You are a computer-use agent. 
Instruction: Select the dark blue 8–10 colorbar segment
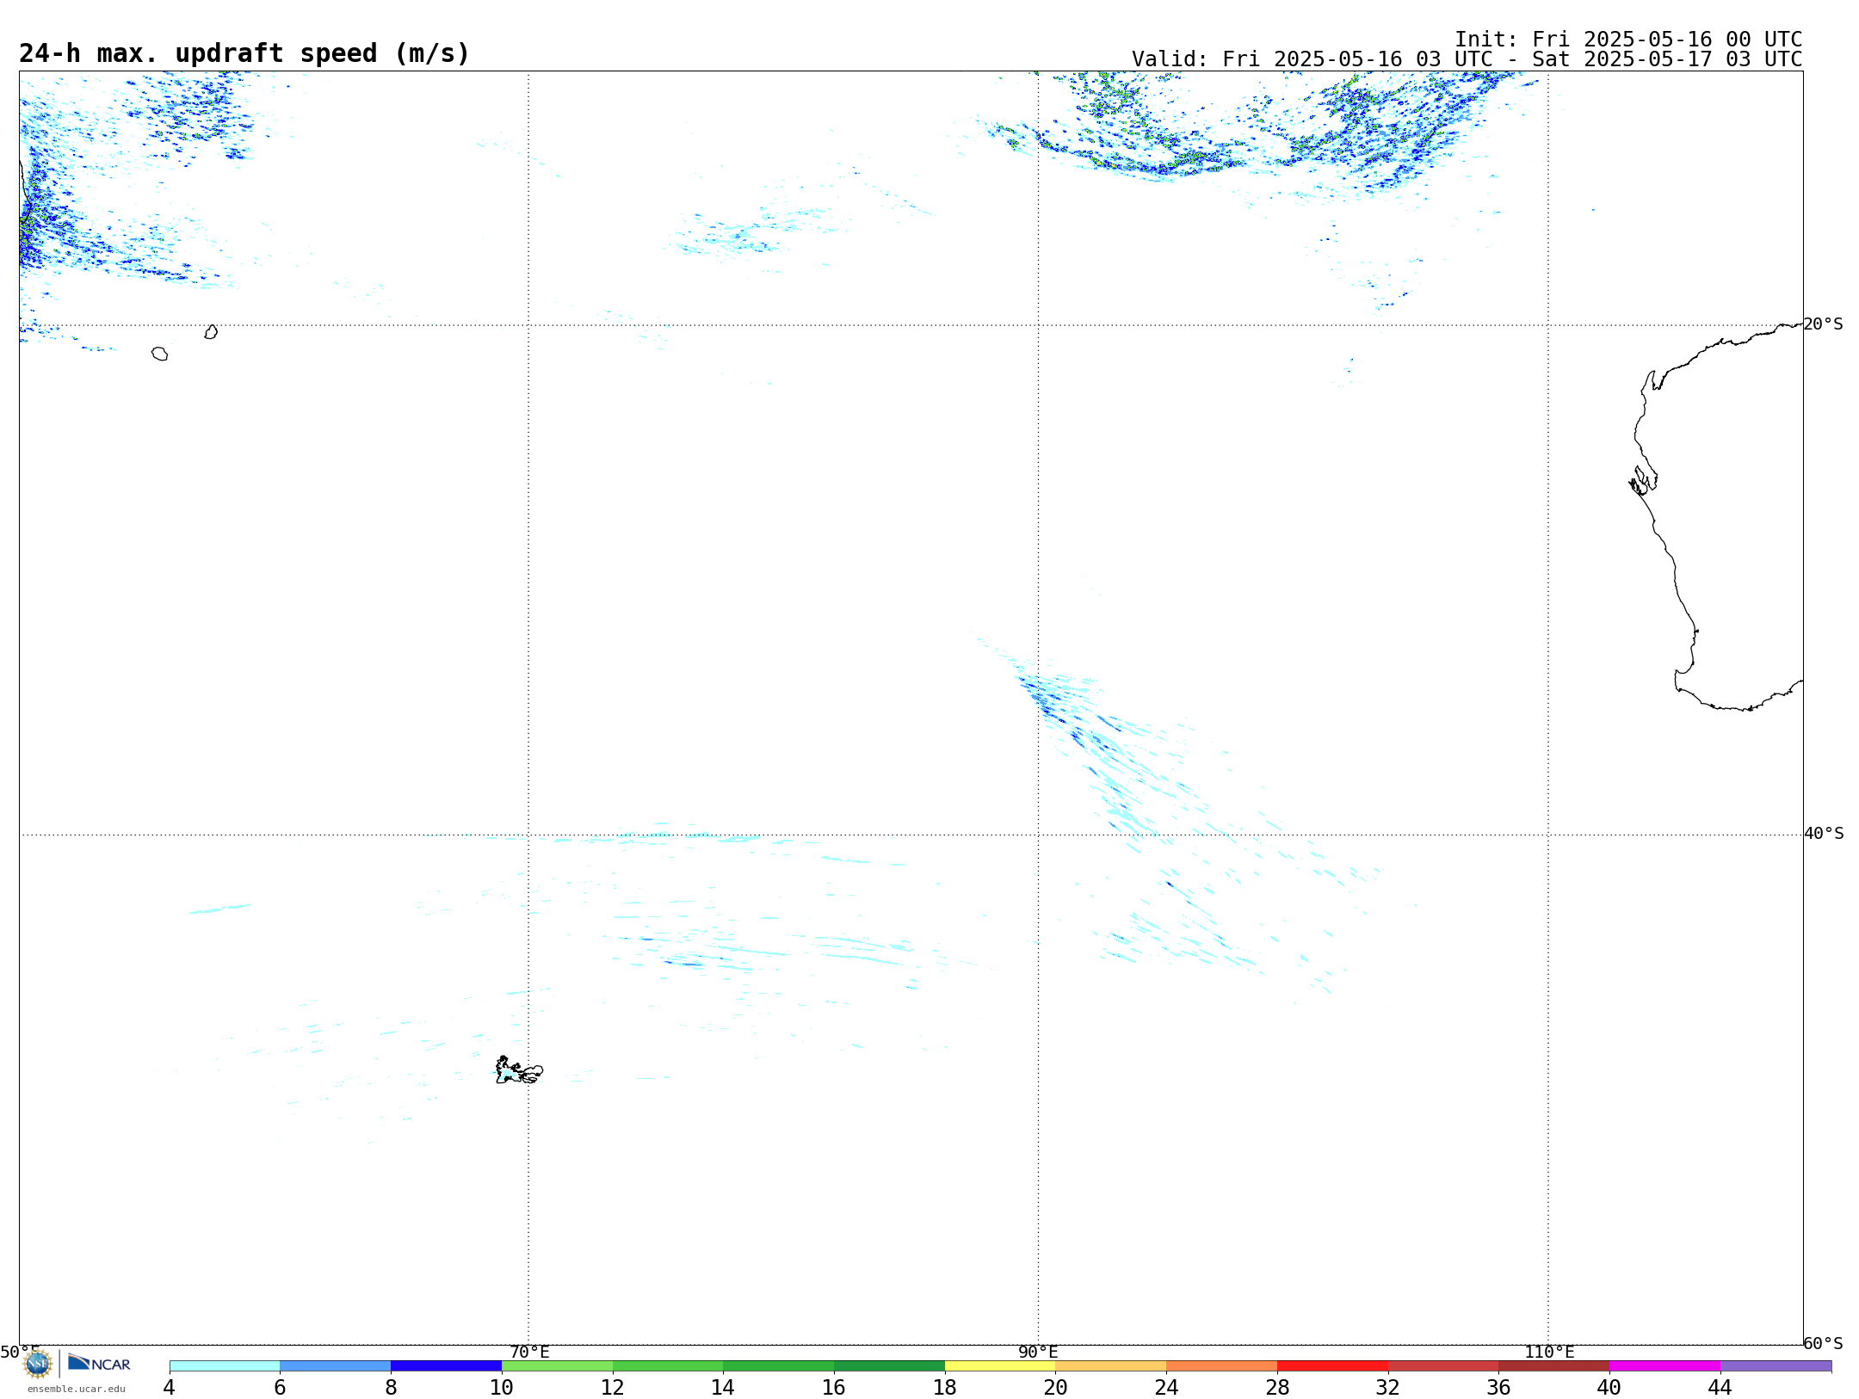[447, 1365]
